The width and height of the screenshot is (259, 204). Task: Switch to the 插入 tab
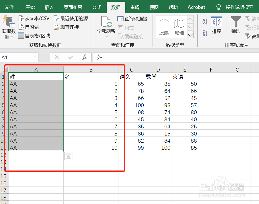(49, 7)
